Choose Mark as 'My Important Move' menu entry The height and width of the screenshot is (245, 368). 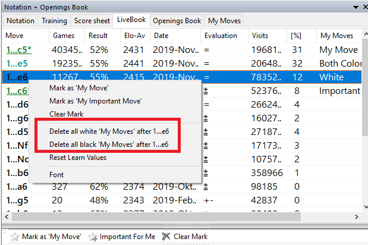tap(95, 101)
